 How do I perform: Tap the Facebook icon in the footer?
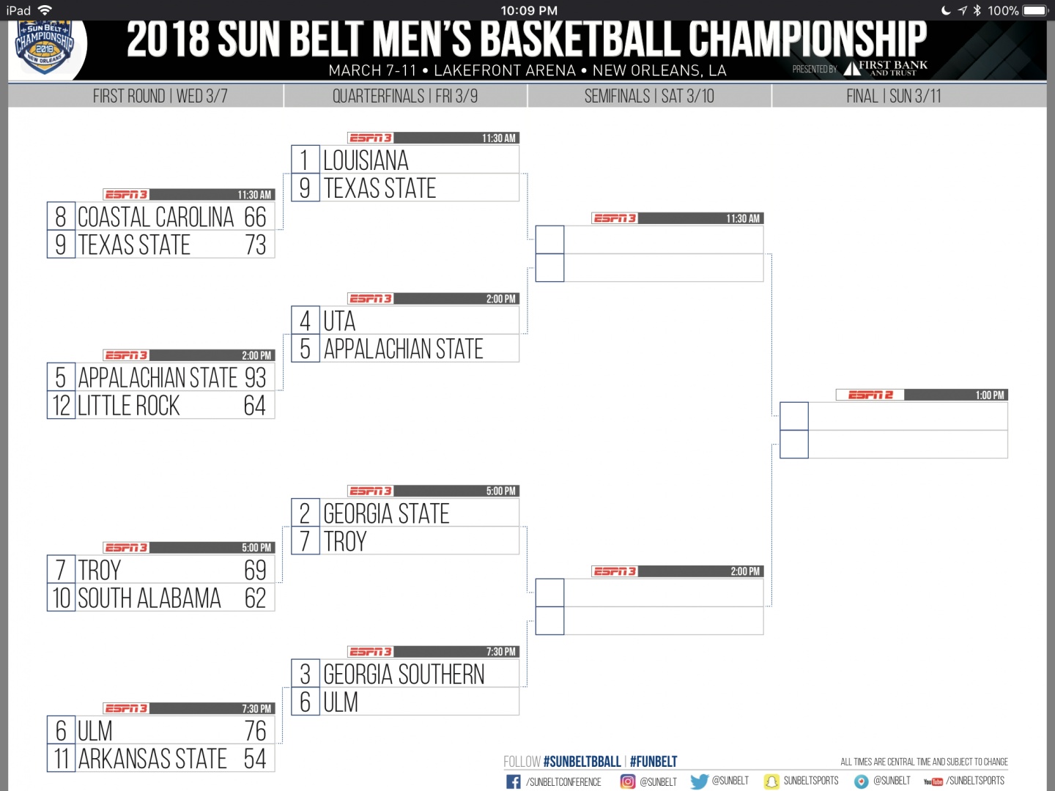514,782
